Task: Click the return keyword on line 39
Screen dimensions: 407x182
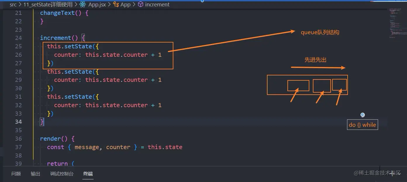Action: coord(57,164)
